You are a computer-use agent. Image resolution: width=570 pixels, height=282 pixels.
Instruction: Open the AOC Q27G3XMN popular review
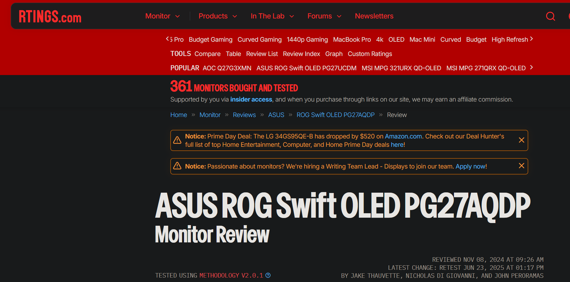pos(227,68)
